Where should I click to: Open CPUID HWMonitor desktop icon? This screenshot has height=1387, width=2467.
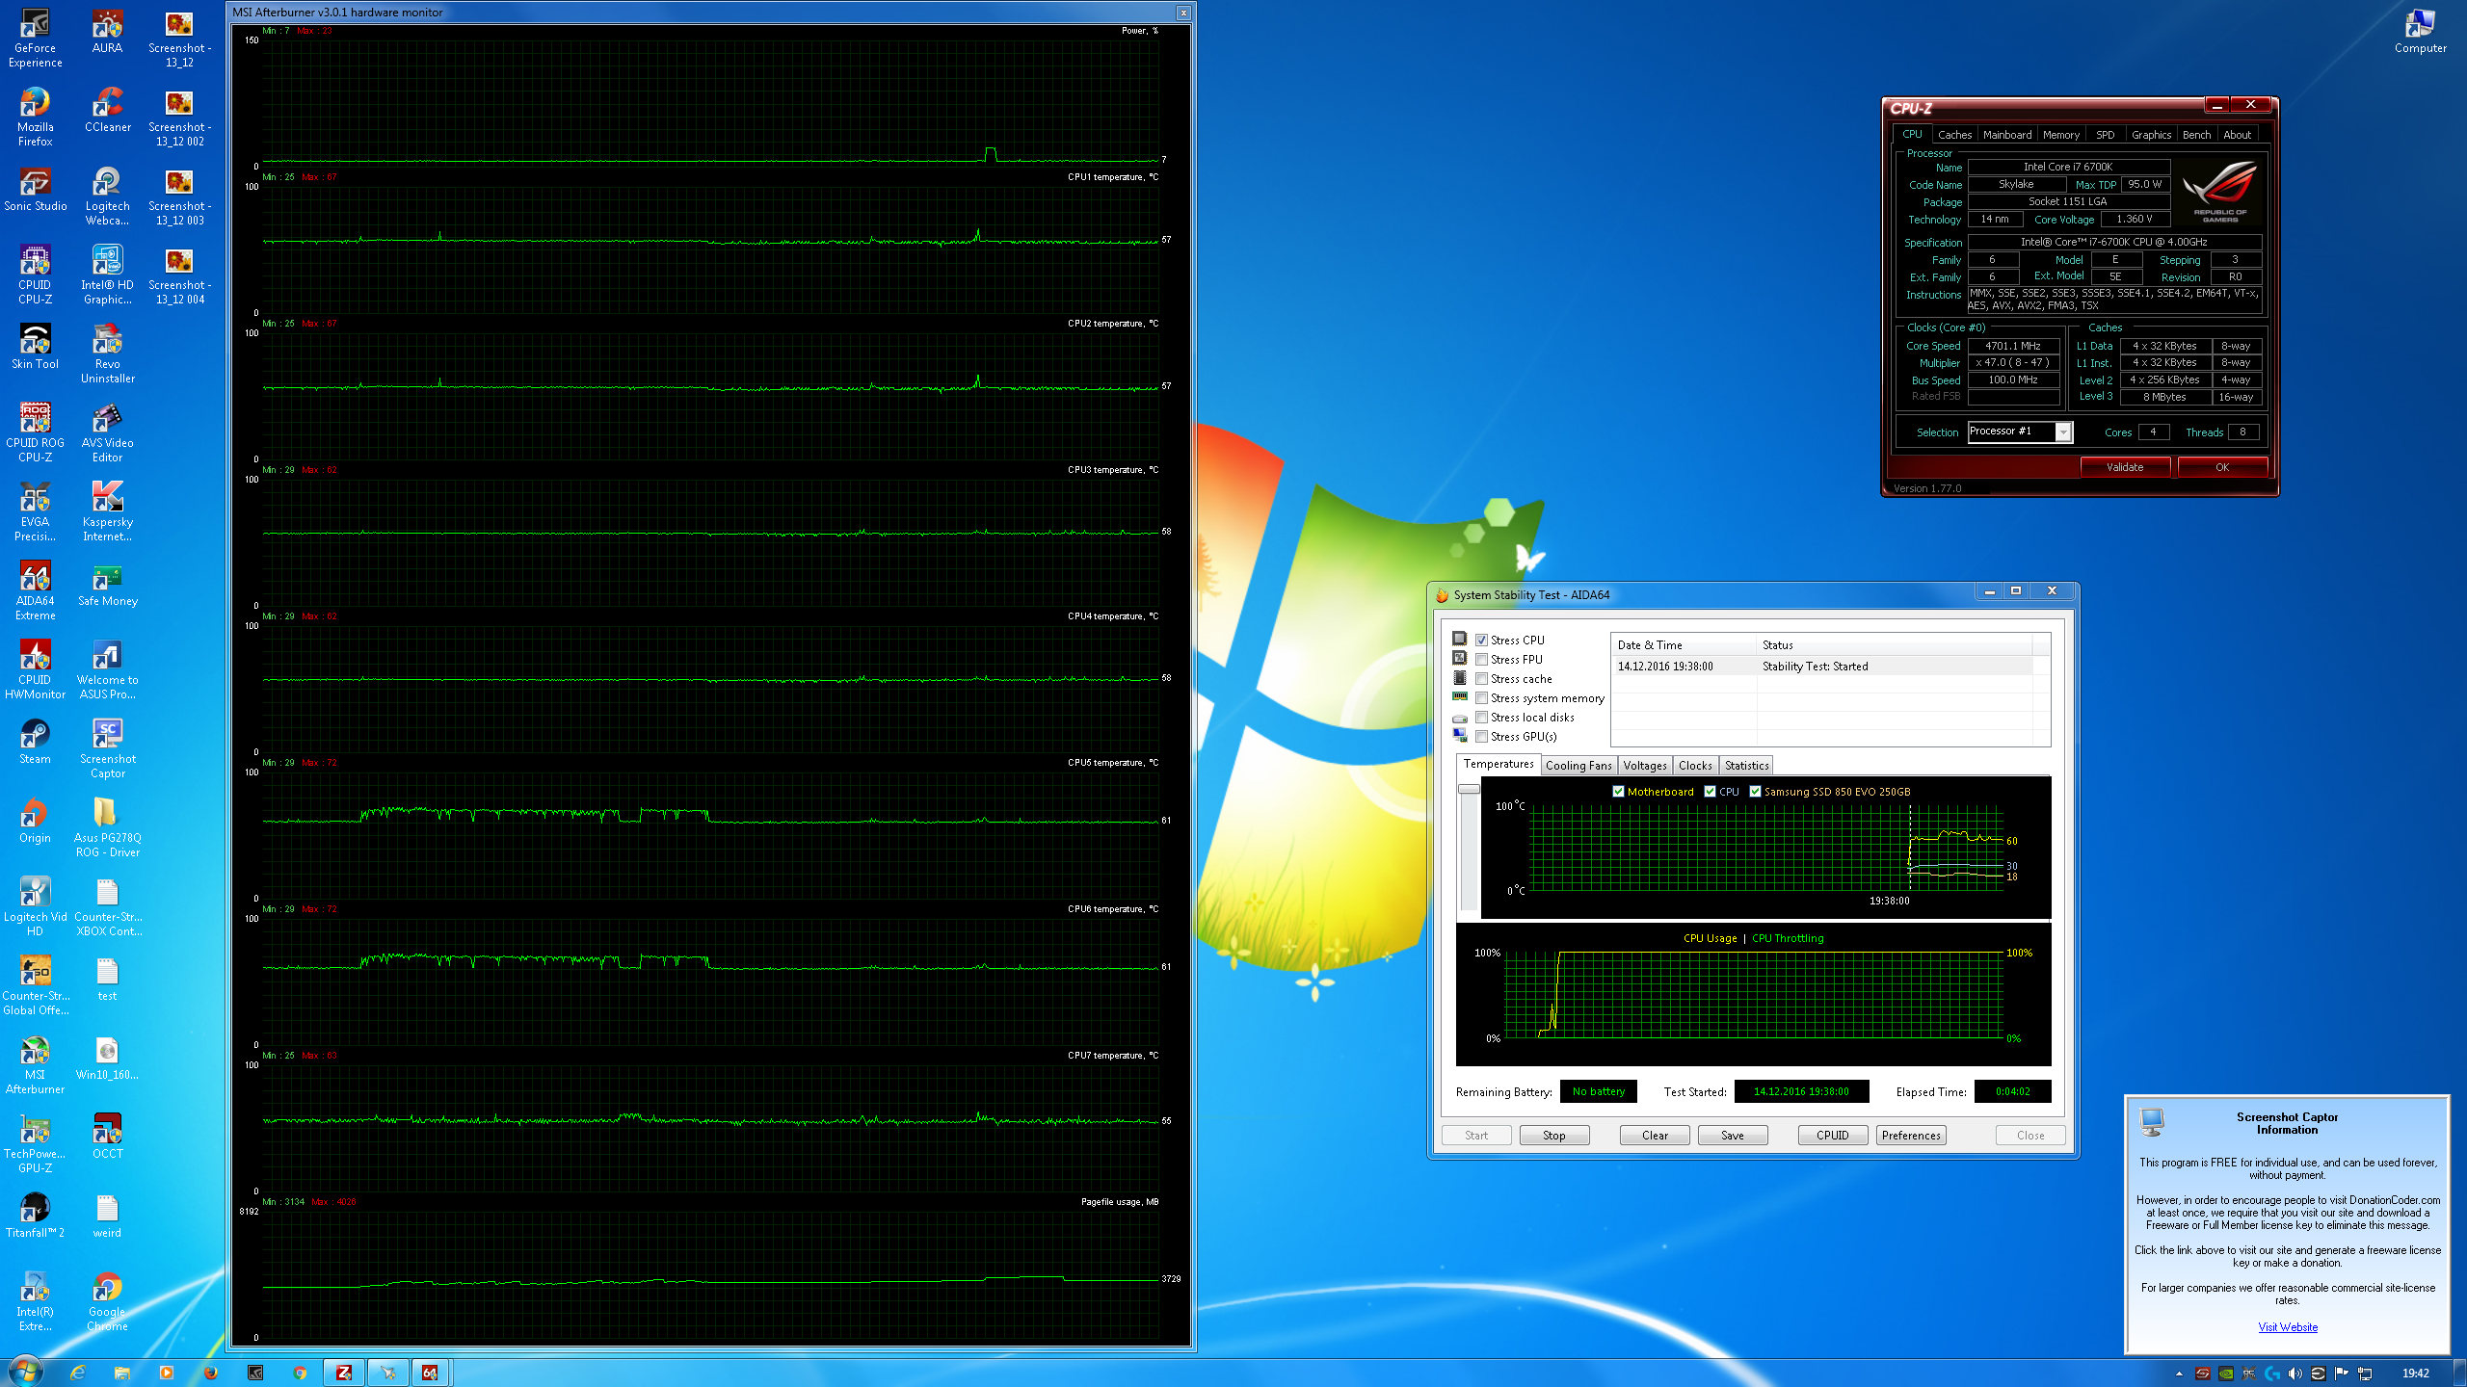pos(35,669)
